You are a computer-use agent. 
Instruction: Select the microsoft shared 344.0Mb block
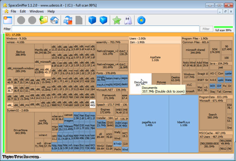(x=195, y=51)
